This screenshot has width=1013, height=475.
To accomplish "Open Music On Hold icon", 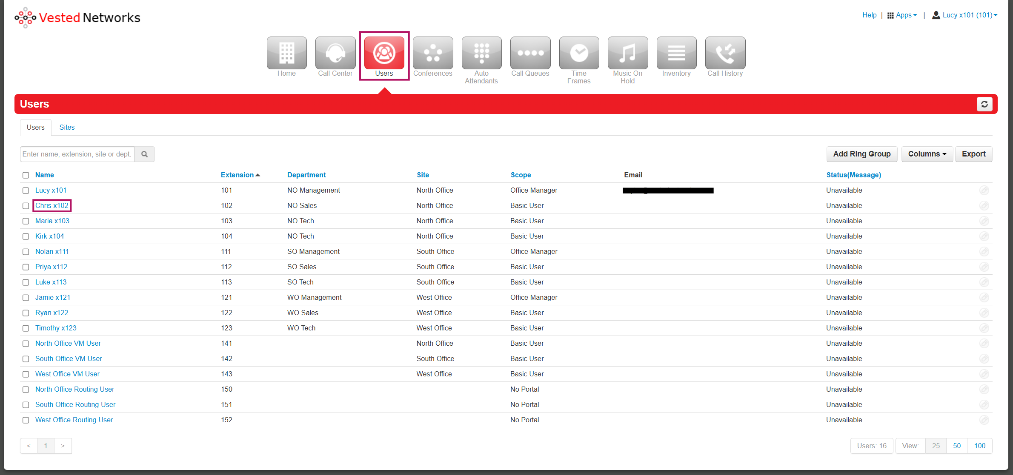I will (x=627, y=53).
